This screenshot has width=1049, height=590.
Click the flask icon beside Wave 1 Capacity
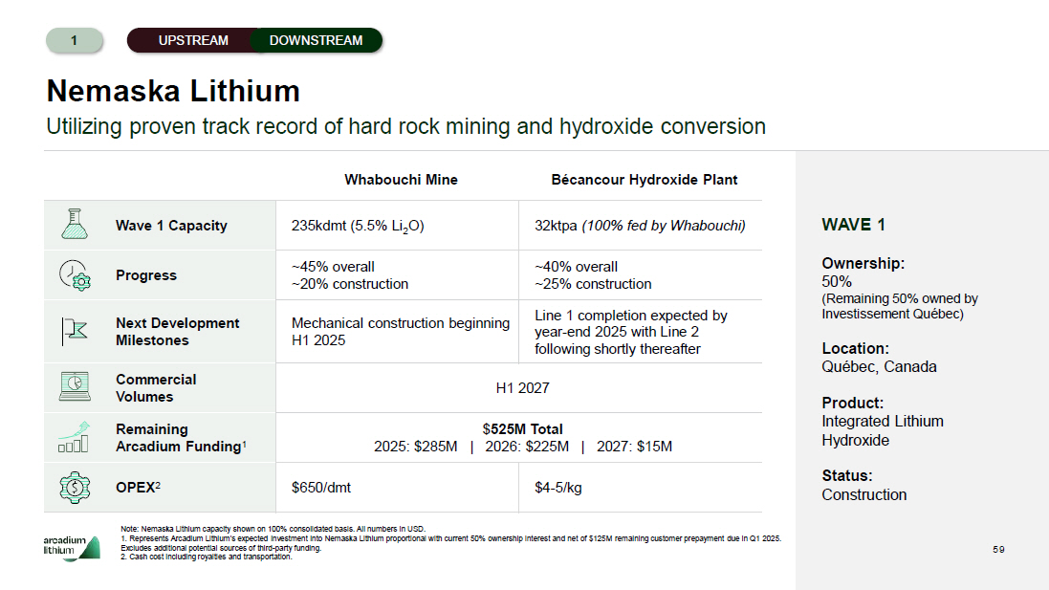74,225
